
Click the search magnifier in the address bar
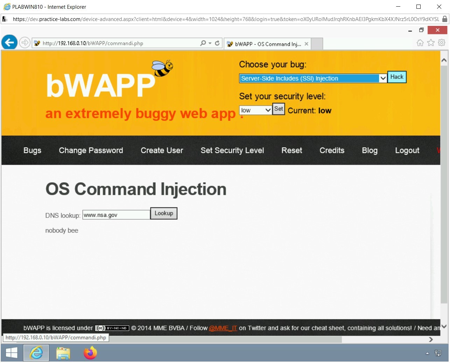(x=203, y=43)
